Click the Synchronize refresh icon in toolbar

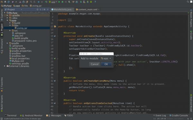9,2
